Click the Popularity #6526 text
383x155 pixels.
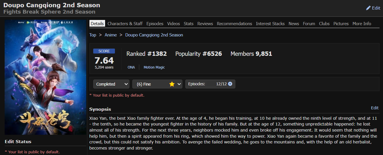click(199, 54)
